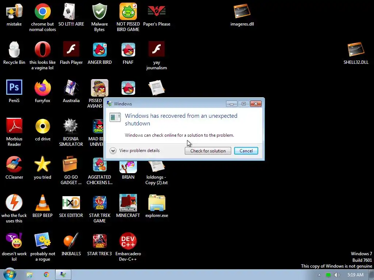Select the SHELL32.DLL file icon
Screen dimensions: 374x280
pyautogui.click(x=356, y=50)
